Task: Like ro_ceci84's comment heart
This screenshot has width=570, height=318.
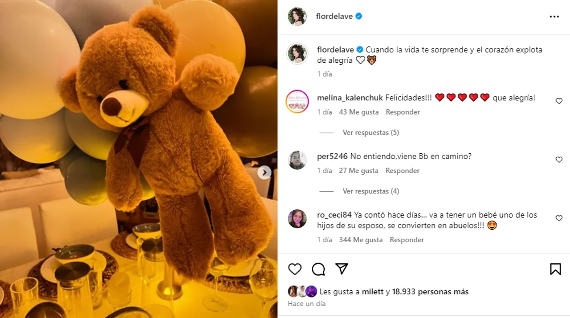Action: click(x=559, y=218)
